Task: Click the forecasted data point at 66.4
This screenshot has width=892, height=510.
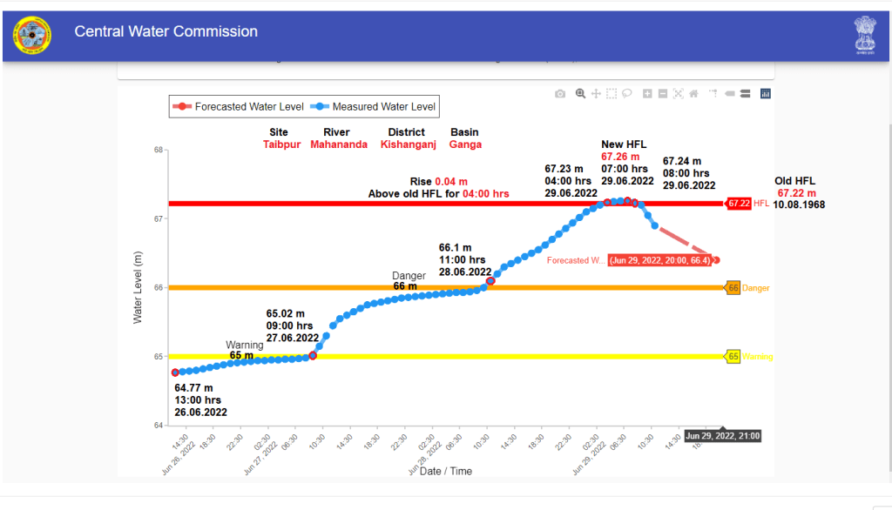Action: (716, 260)
